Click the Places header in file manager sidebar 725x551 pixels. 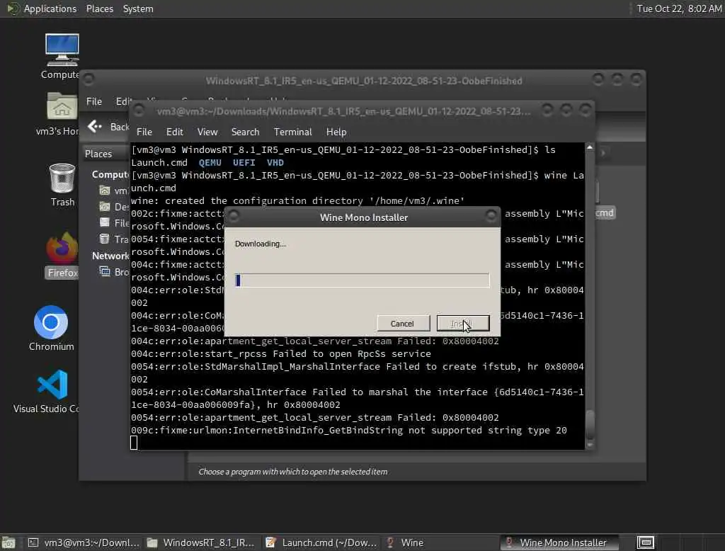click(98, 154)
